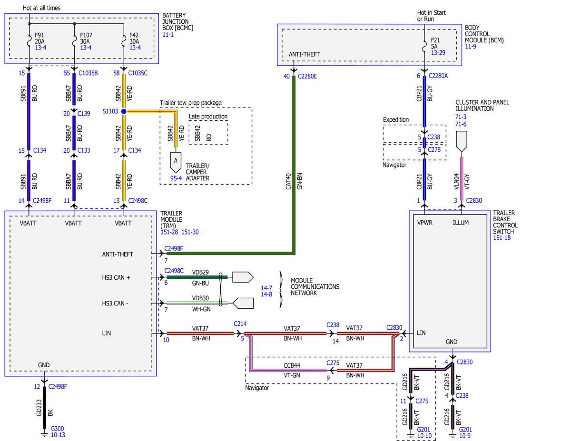Click the G300 ground symbol
The width and height of the screenshot is (571, 441).
(x=44, y=434)
